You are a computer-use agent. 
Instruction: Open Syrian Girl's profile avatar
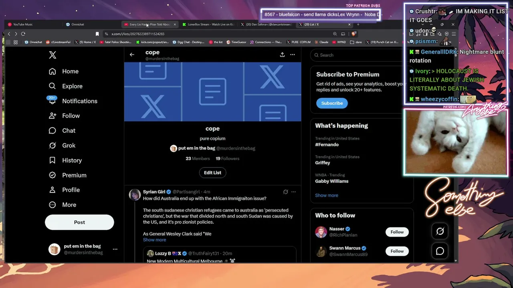(x=135, y=194)
